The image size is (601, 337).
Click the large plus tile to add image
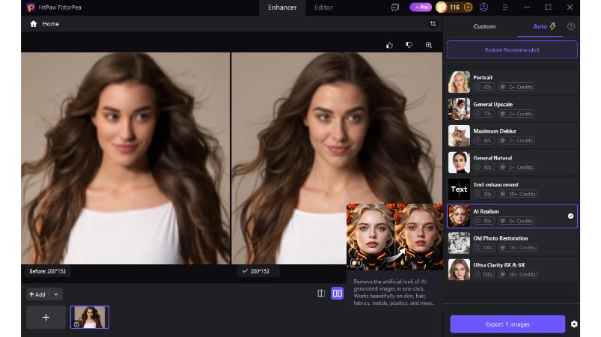[46, 318]
